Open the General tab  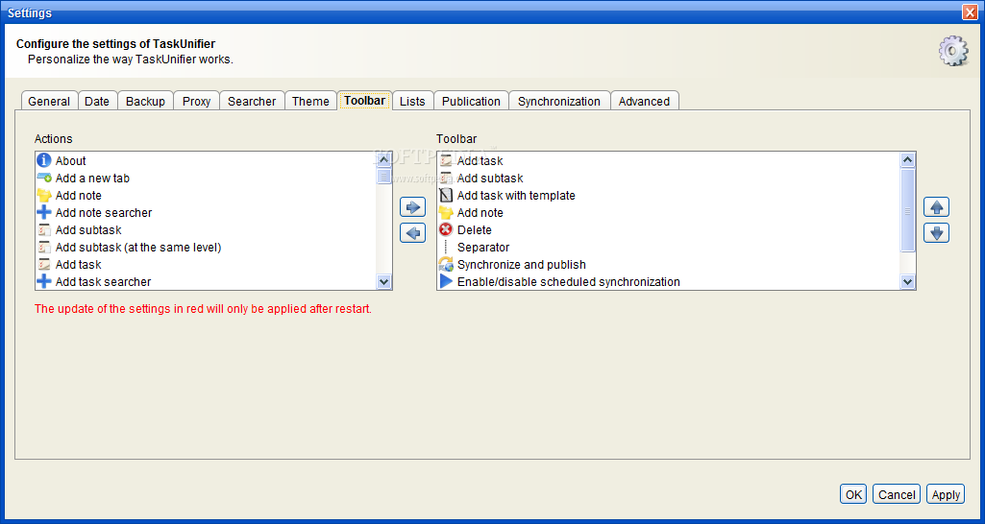click(x=49, y=101)
